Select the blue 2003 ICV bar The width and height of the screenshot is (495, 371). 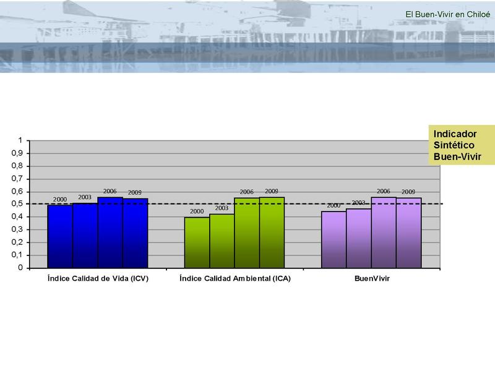tap(85, 235)
